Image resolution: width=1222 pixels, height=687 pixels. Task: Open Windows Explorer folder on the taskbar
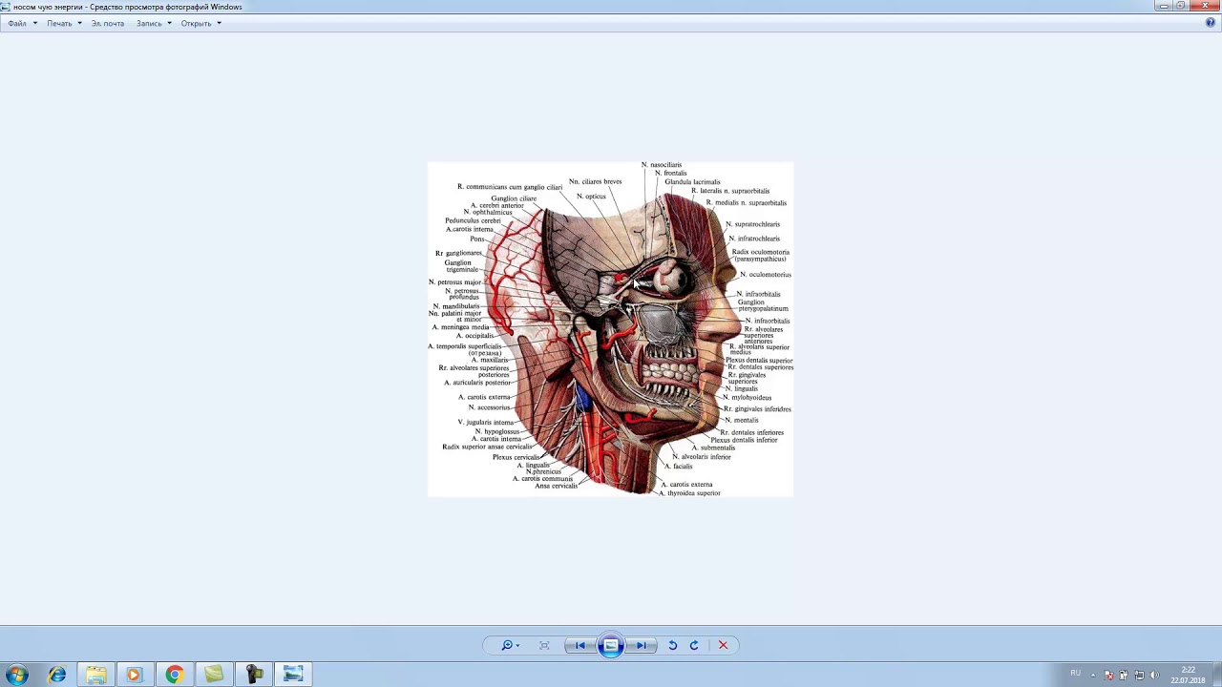(x=96, y=675)
